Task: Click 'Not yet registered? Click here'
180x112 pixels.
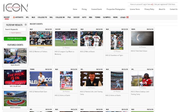Action: [x=165, y=4]
